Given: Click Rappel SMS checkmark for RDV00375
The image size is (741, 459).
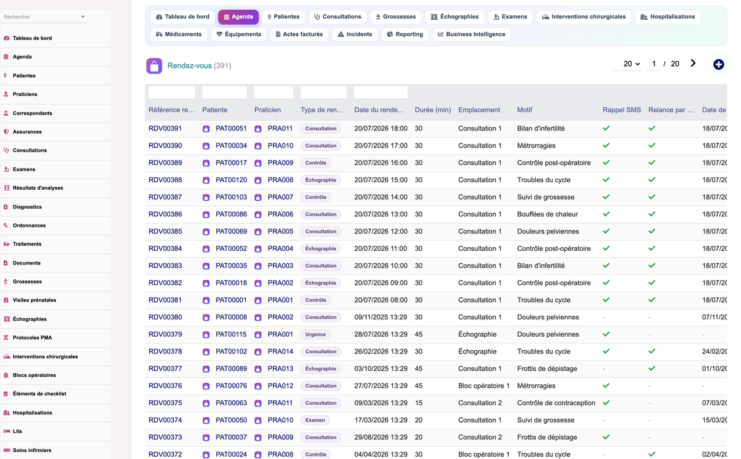Looking at the screenshot, I should tap(606, 403).
